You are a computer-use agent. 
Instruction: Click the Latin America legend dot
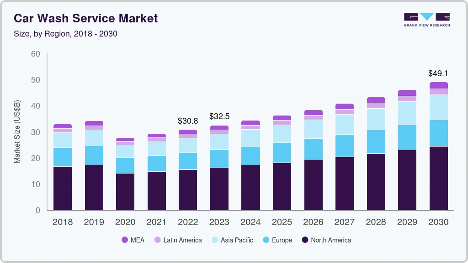(157, 240)
